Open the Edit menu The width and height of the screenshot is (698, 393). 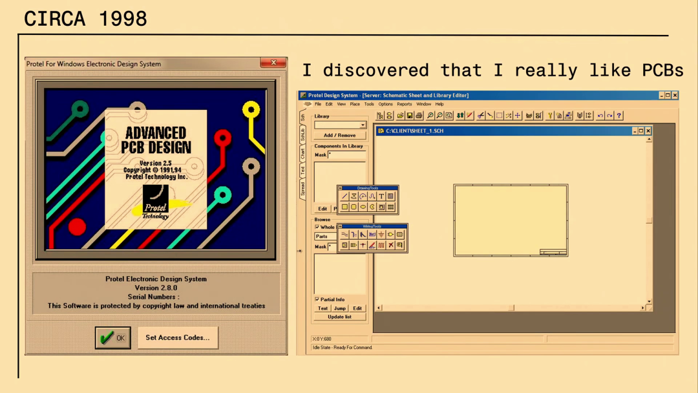tap(329, 104)
